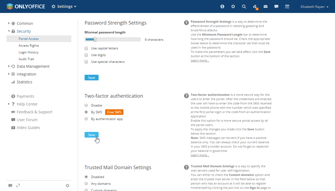Select By SMS radio button
Viewport: 335px width, 191px height.
pos(86,112)
